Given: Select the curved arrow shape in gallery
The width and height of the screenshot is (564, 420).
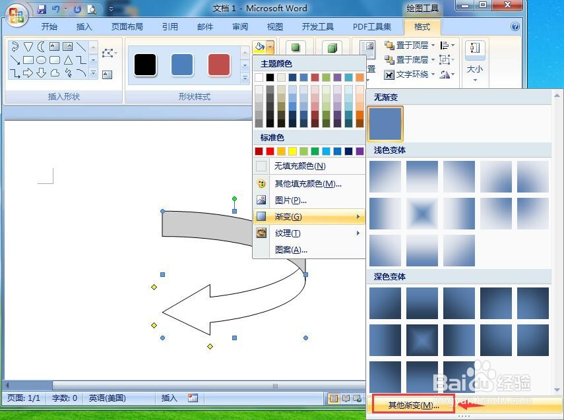Looking at the screenshot, I should tap(15, 46).
